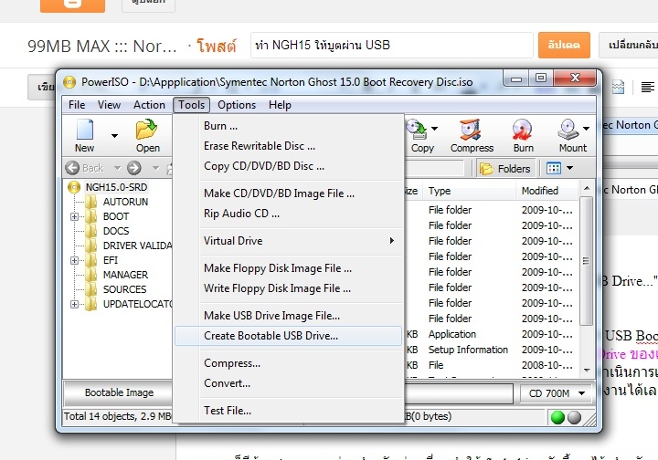This screenshot has height=460, width=658.
Task: Sort by the Type column header
Action: pyautogui.click(x=469, y=191)
